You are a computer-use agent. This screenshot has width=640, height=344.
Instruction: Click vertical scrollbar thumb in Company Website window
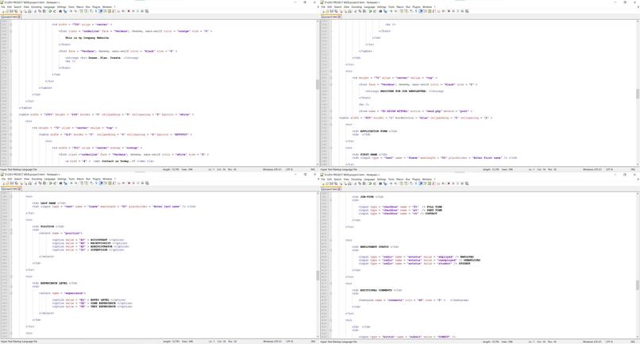pos(317,84)
